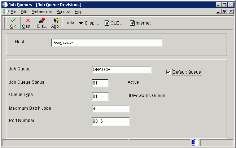Toggle the Default Queue checkbox
This screenshot has height=148, width=236.
[168, 72]
